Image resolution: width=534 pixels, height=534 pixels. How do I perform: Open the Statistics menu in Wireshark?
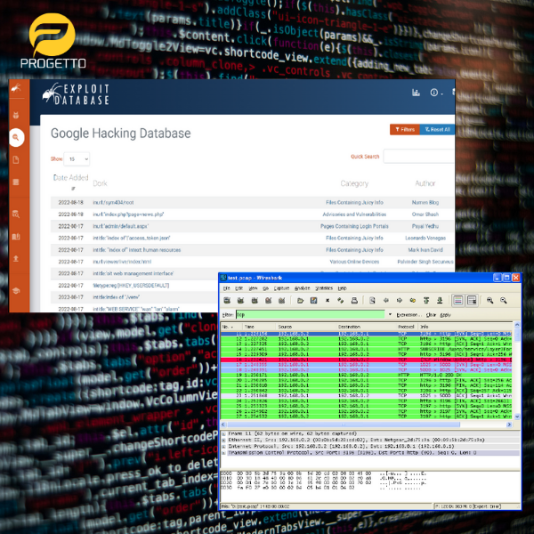[325, 288]
